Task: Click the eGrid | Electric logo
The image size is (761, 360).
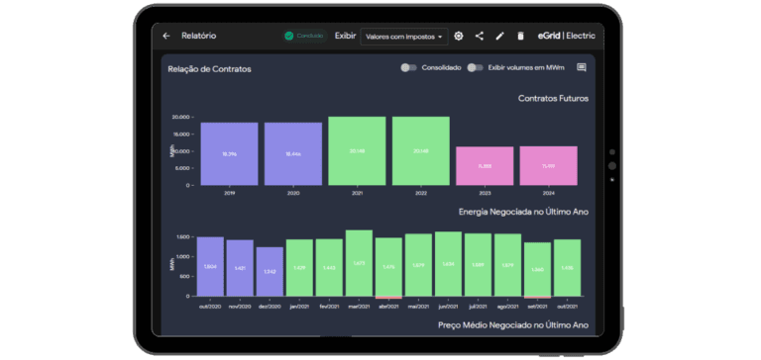Action: point(567,36)
